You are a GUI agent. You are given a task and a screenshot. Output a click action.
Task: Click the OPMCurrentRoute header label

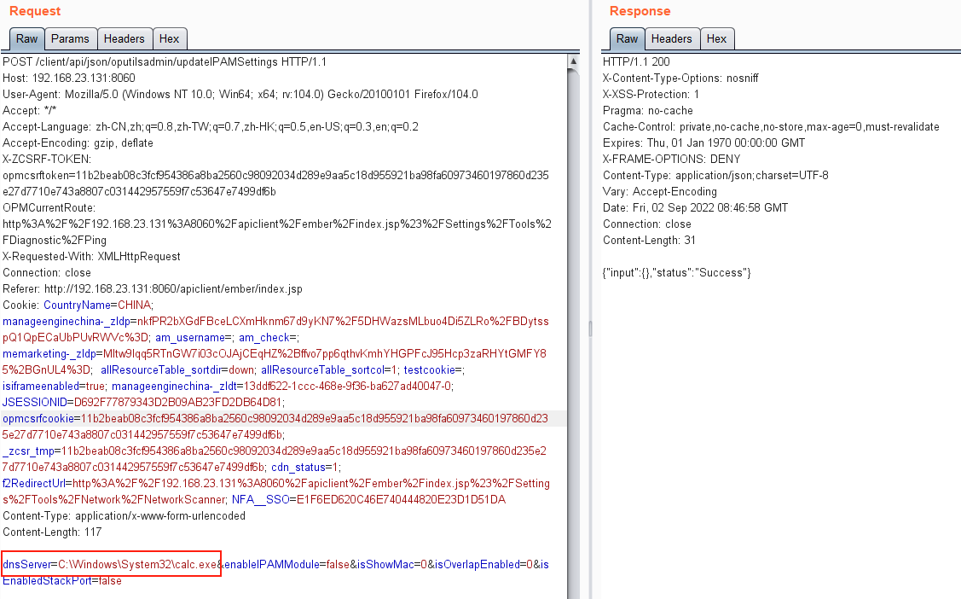pyautogui.click(x=49, y=208)
